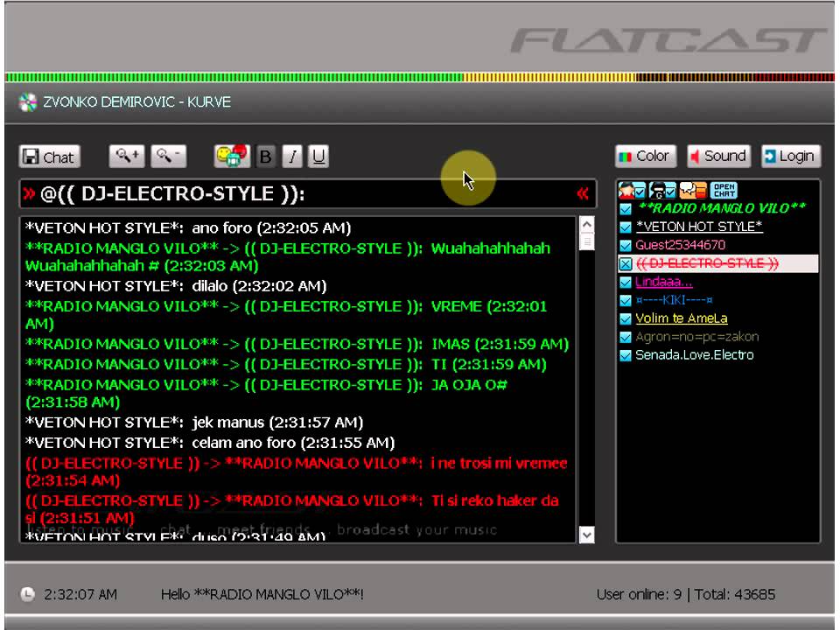Click the chat scrollbar thumb
The width and height of the screenshot is (840, 630).
pyautogui.click(x=586, y=242)
